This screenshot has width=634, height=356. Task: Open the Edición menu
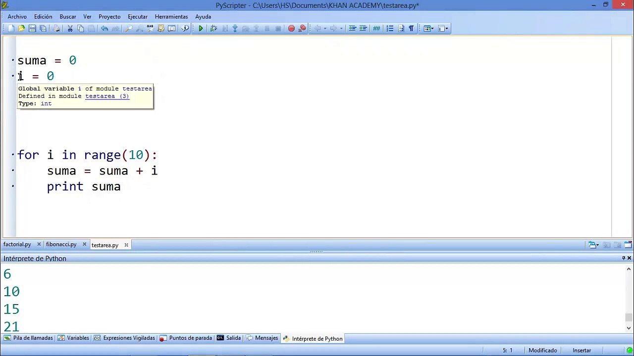pos(43,16)
